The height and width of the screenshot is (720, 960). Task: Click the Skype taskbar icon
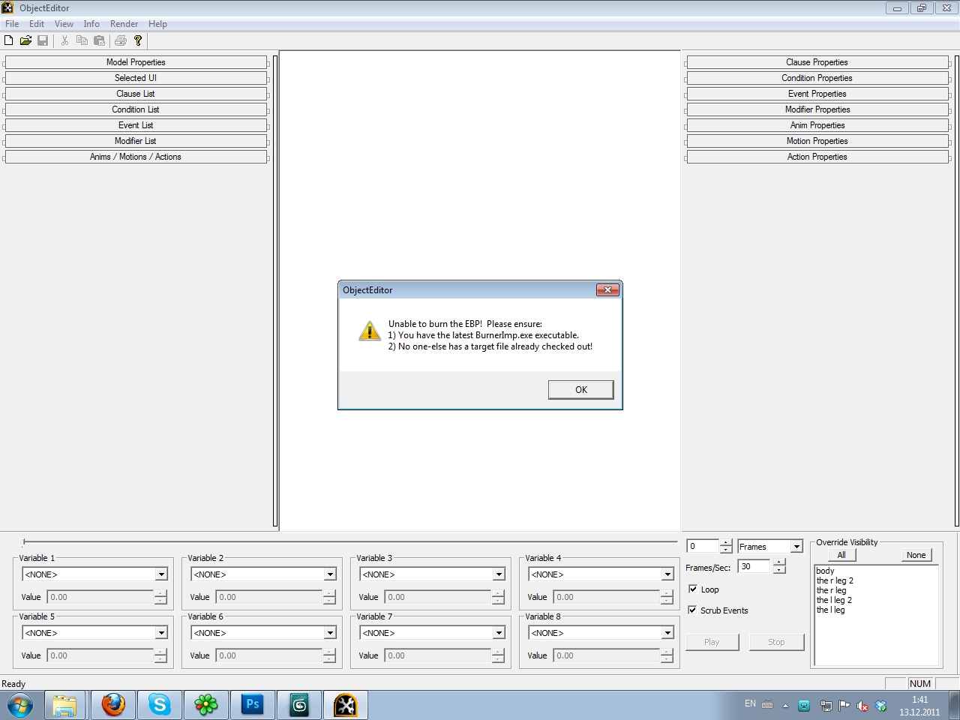160,705
